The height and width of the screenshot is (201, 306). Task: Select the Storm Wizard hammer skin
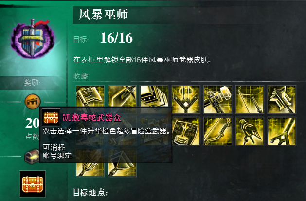217,99
